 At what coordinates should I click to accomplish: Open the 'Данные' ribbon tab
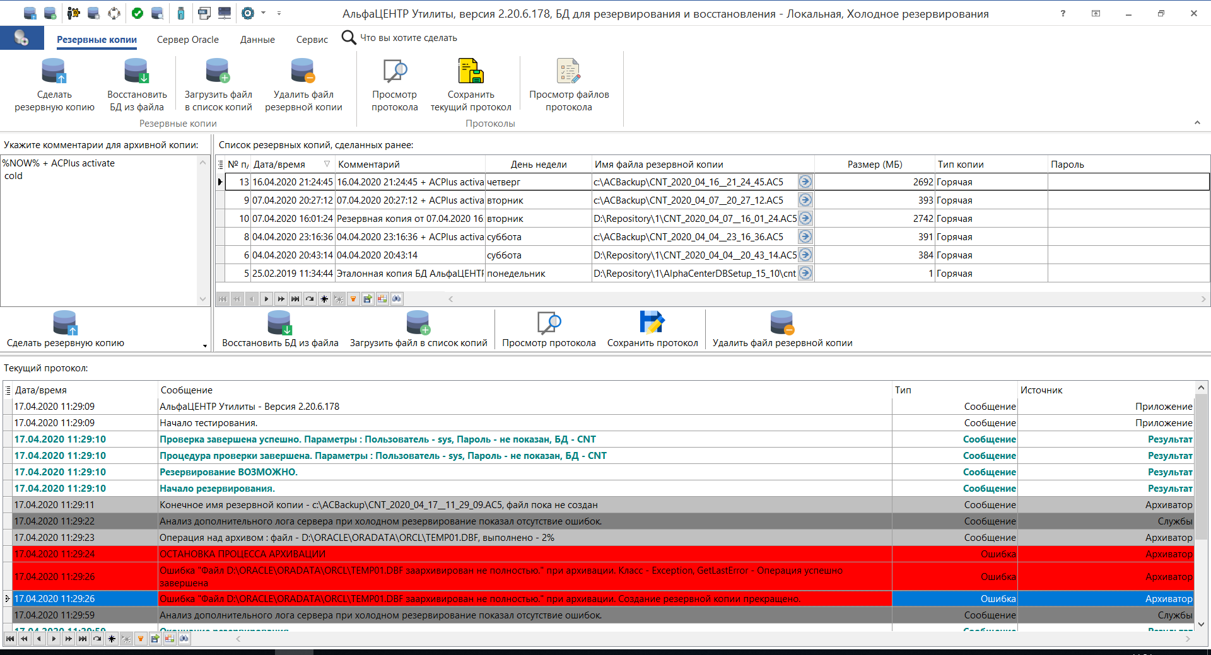pos(257,40)
